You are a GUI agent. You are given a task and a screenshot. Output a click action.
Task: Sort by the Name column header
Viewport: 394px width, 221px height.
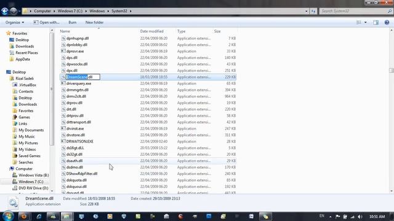pos(65,31)
